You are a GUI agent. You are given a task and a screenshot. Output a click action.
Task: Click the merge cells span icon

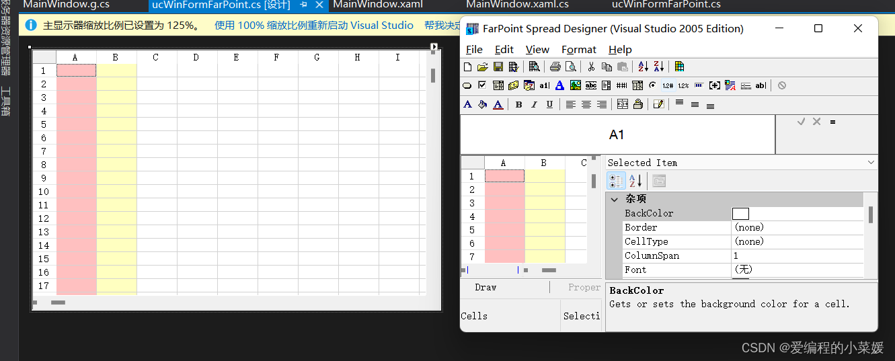tap(623, 104)
